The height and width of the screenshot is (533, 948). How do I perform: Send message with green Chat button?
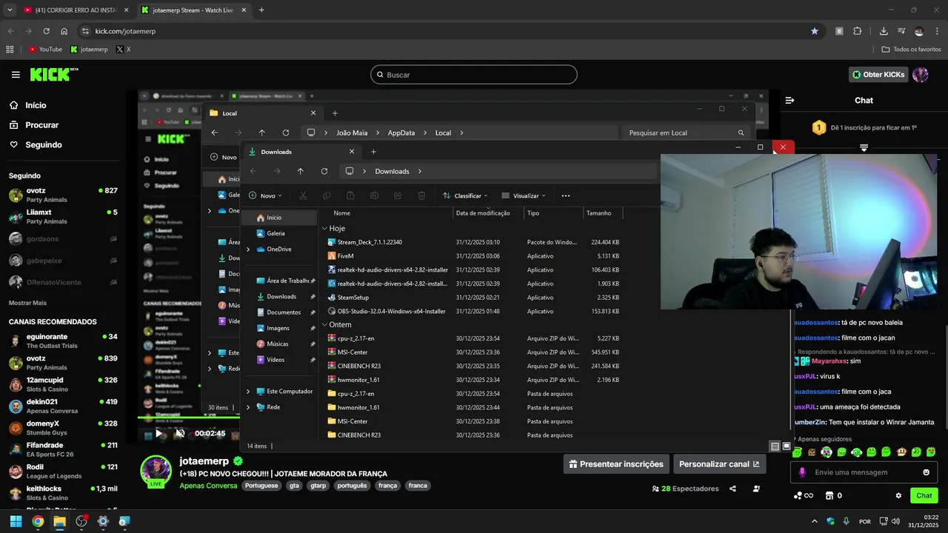coord(924,495)
